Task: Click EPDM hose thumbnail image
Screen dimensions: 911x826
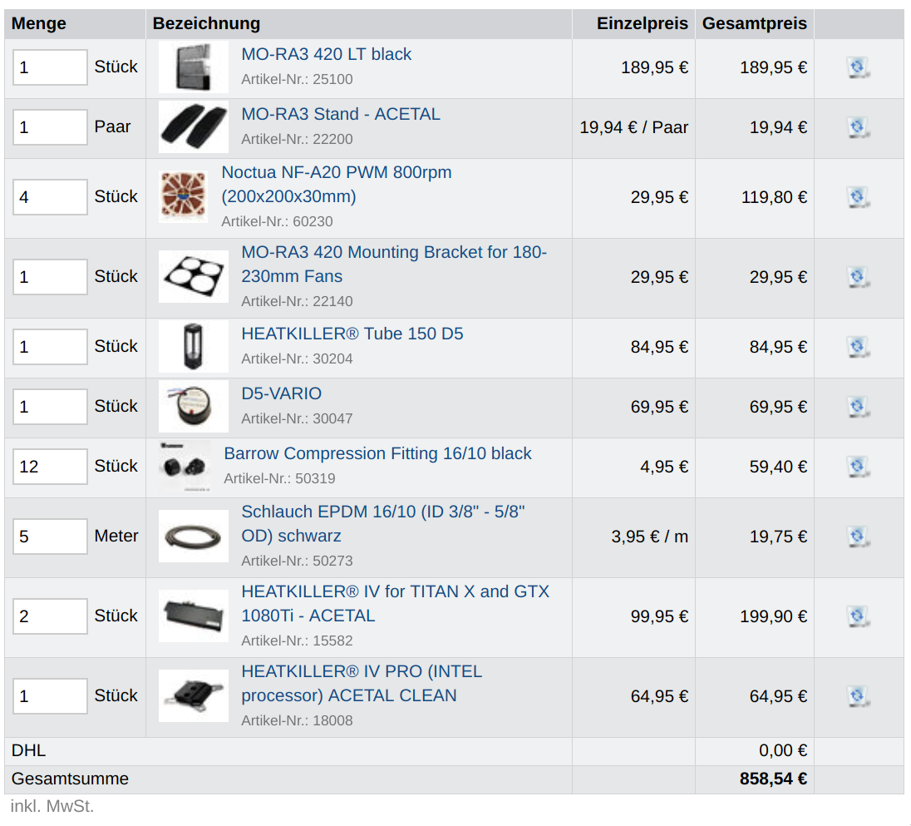Action: tap(194, 537)
